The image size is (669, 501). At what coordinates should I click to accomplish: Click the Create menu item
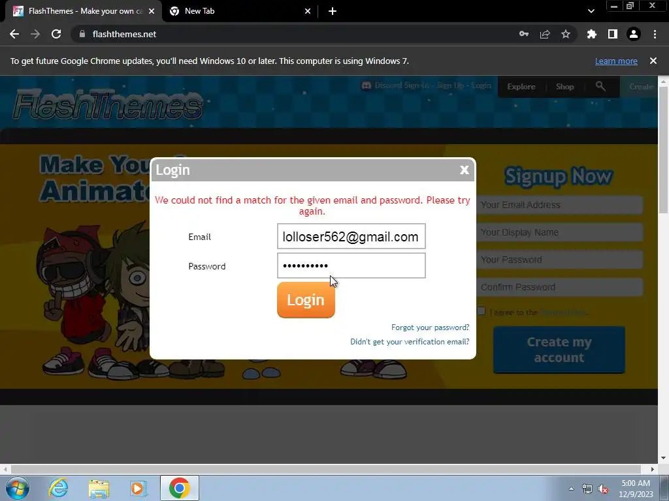pyautogui.click(x=642, y=87)
